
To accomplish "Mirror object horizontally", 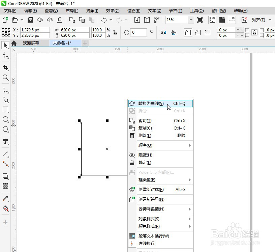I will point(163,32).
